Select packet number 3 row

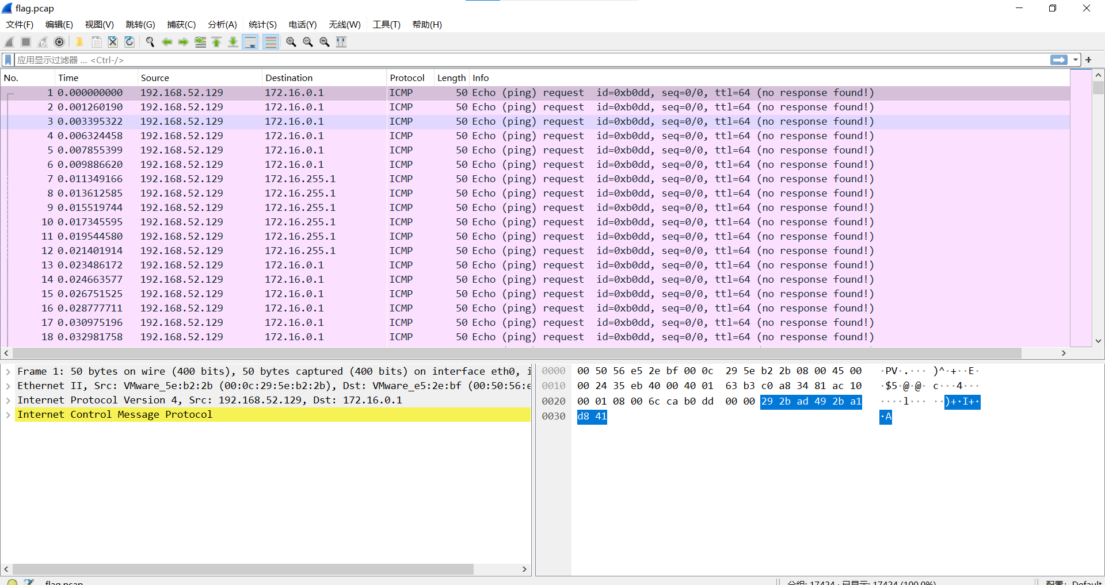(535, 121)
